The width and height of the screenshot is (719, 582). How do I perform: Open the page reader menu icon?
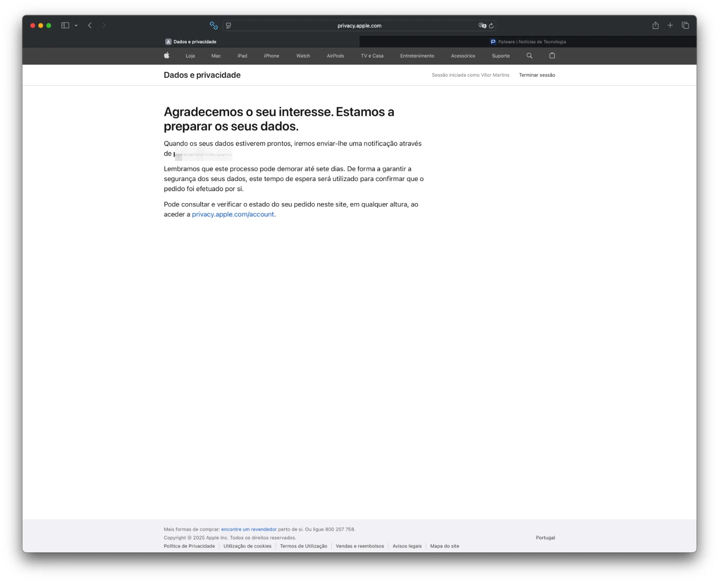point(229,26)
